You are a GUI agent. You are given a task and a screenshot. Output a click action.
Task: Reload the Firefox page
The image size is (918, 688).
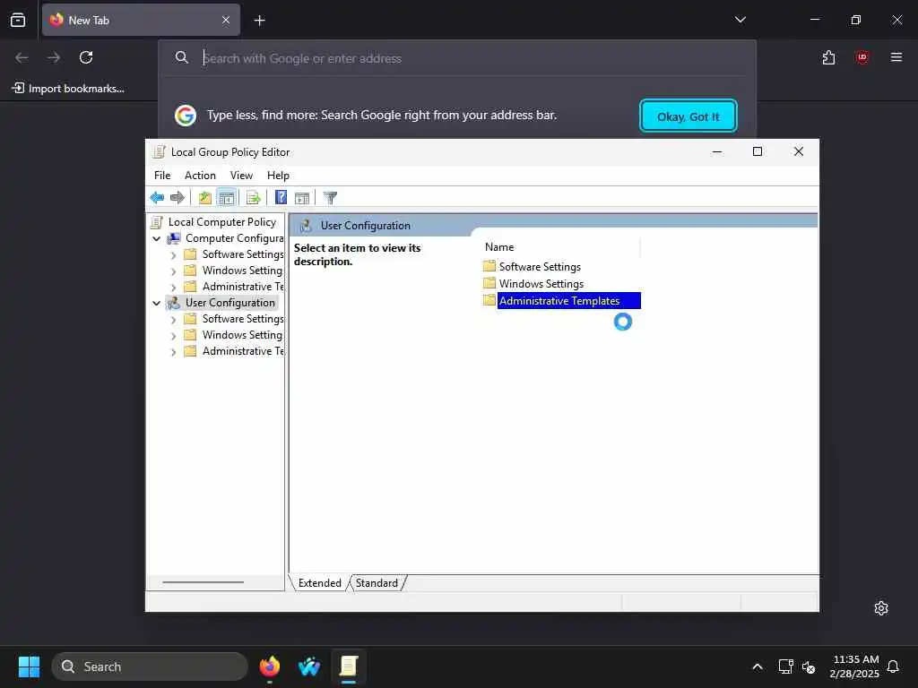click(86, 57)
